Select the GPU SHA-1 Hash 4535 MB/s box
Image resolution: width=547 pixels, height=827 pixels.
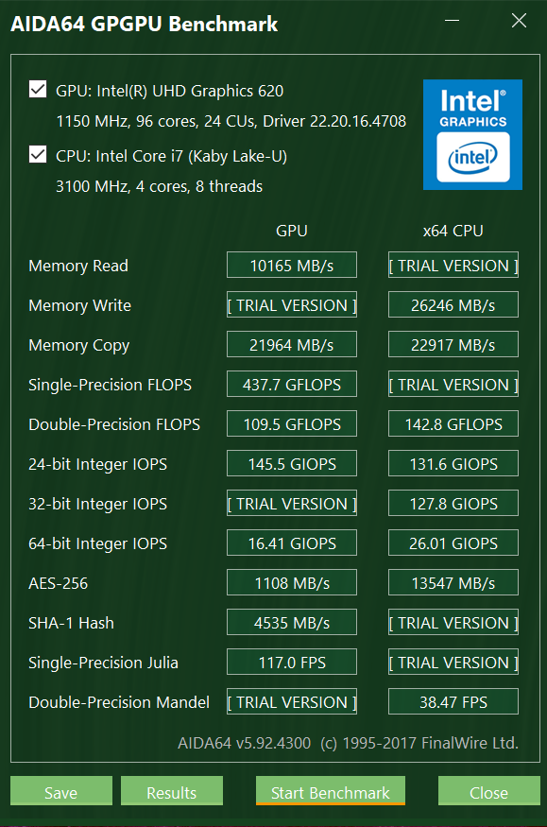point(292,622)
